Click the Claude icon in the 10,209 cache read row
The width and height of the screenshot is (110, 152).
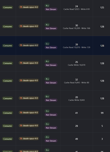click(x=21, y=26)
